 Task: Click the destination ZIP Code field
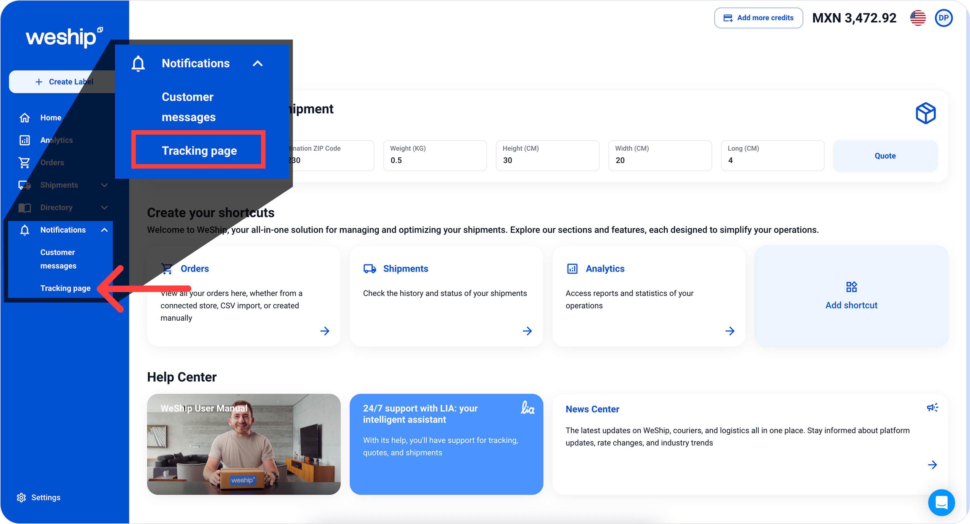[x=331, y=156]
